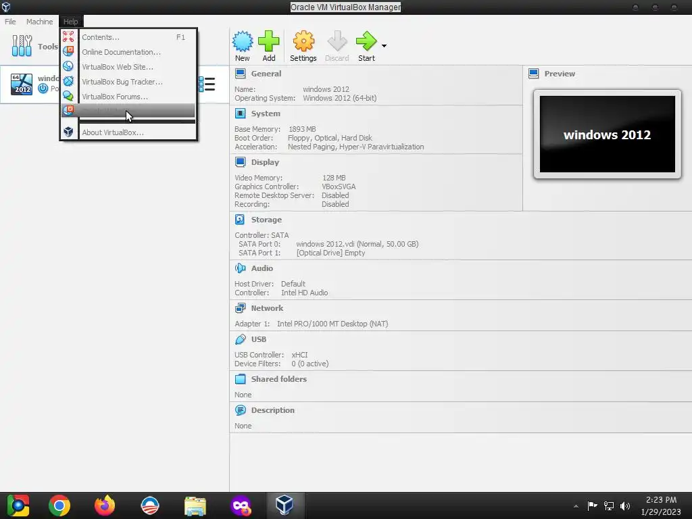Click the audio controller 'Intel HD Audio'
Screen dimensions: 692x519
click(x=305, y=293)
